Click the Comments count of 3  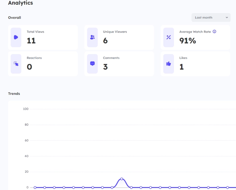point(105,67)
